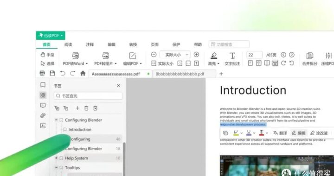Click the 编辑PDF pencil icon
Viewport: 334px width, 176px height.
(133, 56)
